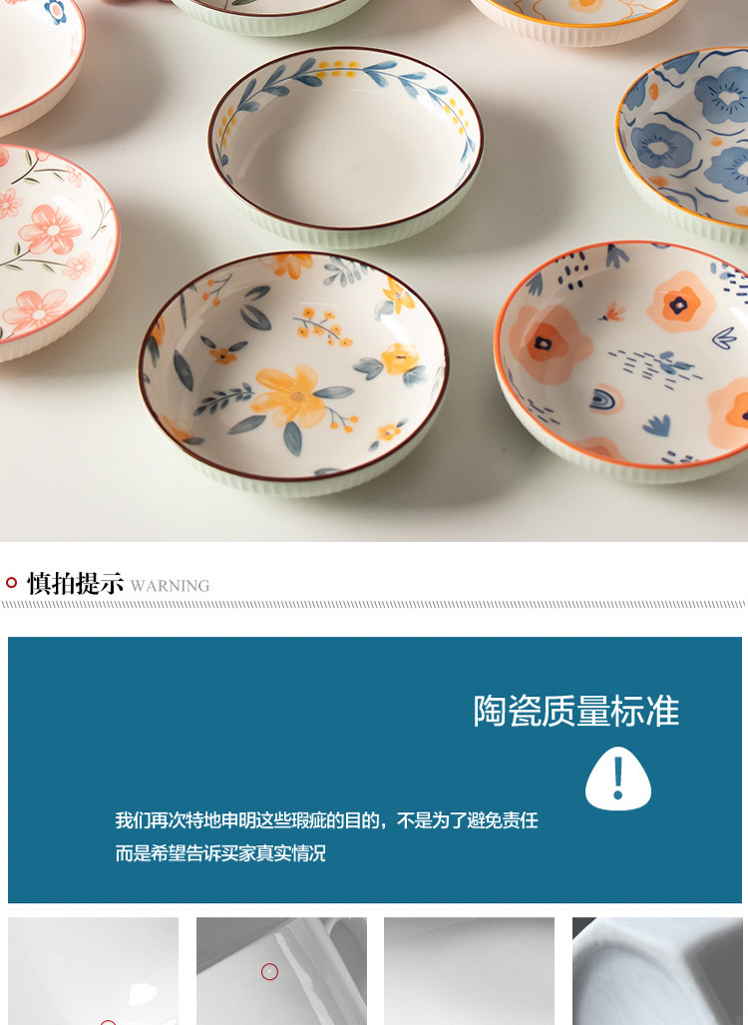Click the plate with large blue flowers
The width and height of the screenshot is (748, 1025).
coord(682,144)
